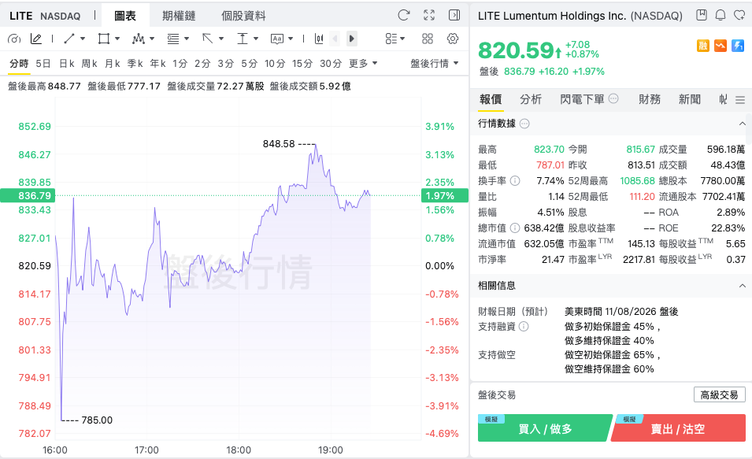Viewport: 752px width, 459px height.
Task: Add LITE to watchlist heart
Action: coord(739,15)
